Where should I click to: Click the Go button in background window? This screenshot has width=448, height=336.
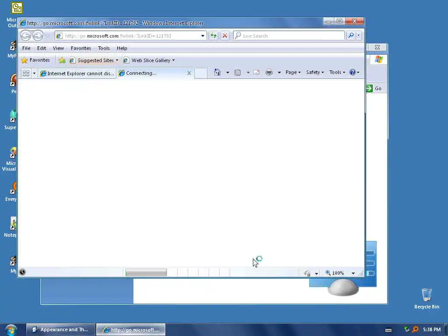tap(374, 88)
